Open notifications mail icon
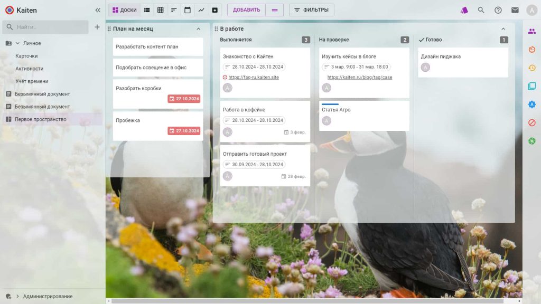The height and width of the screenshot is (304, 541). (515, 10)
